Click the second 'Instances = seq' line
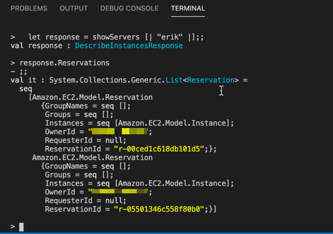Image resolution: width=333 pixels, height=234 pixels. coord(139,184)
